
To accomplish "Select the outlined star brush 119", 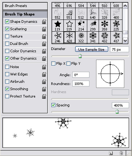I will click(x=69, y=26).
